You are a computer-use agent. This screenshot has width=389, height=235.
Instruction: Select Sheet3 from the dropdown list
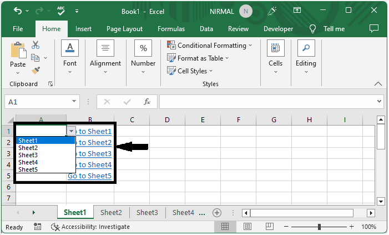[x=28, y=155]
